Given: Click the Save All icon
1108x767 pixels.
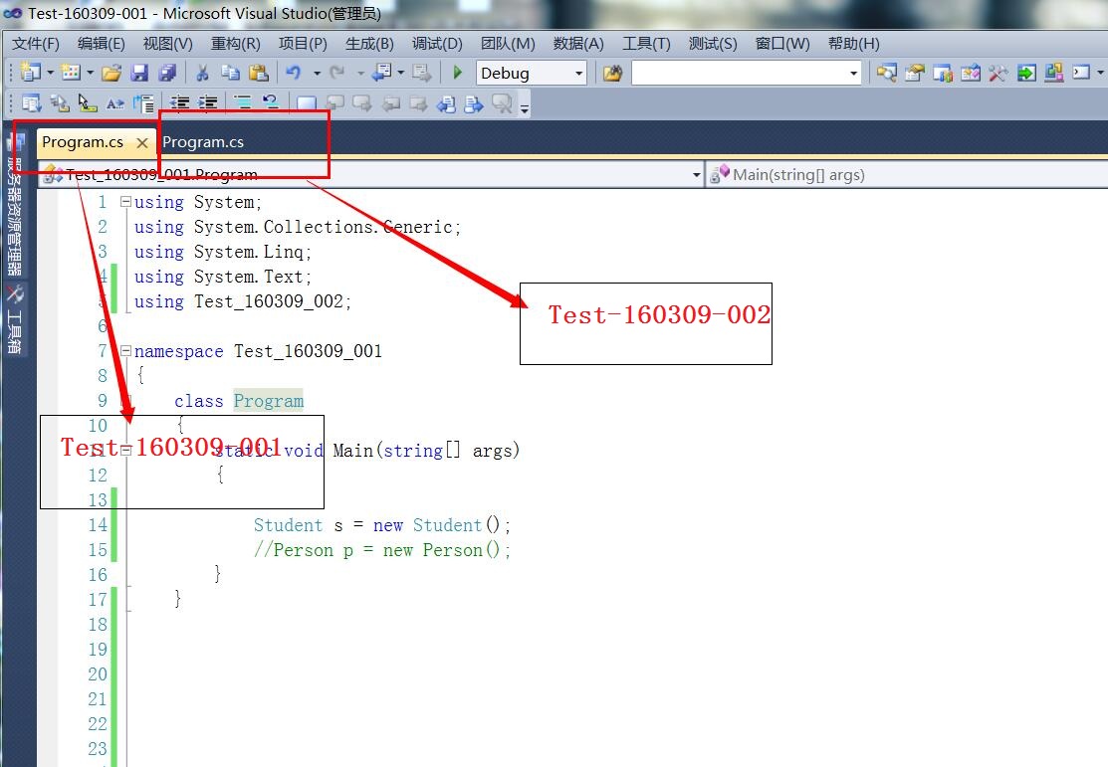Looking at the screenshot, I should coord(167,72).
